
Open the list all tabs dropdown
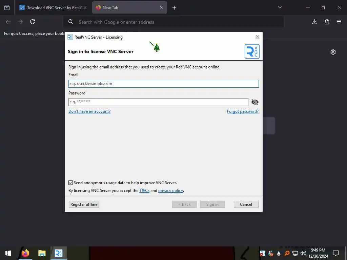[280, 7]
